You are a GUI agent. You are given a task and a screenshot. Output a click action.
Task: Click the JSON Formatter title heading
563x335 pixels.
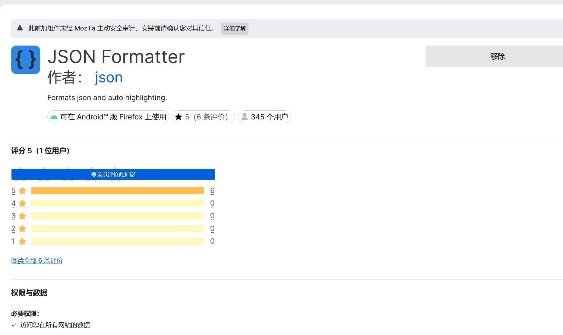point(116,57)
